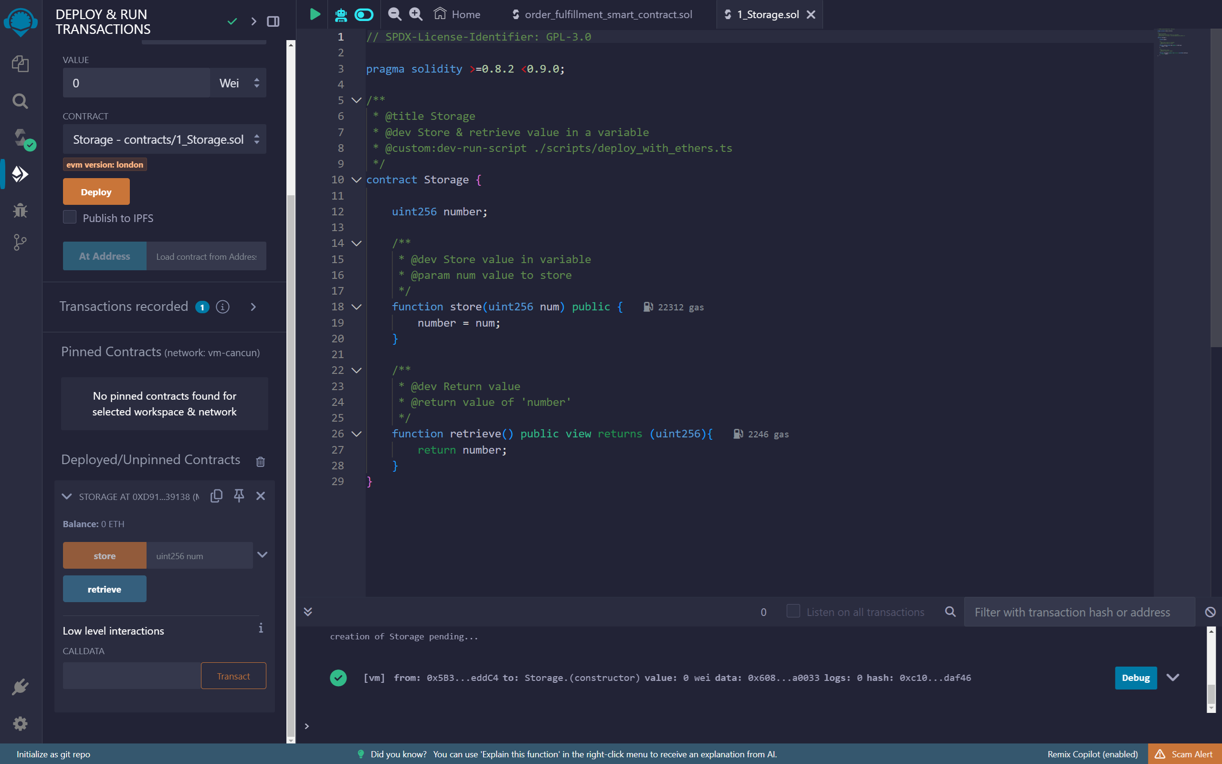Click the green verified checkmark icon
Screen dimensions: 1222x764
[232, 21]
